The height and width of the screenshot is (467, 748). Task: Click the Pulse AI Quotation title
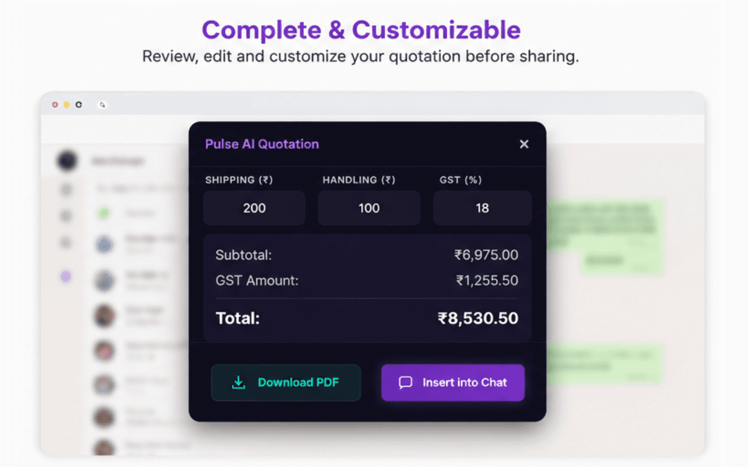(x=262, y=144)
